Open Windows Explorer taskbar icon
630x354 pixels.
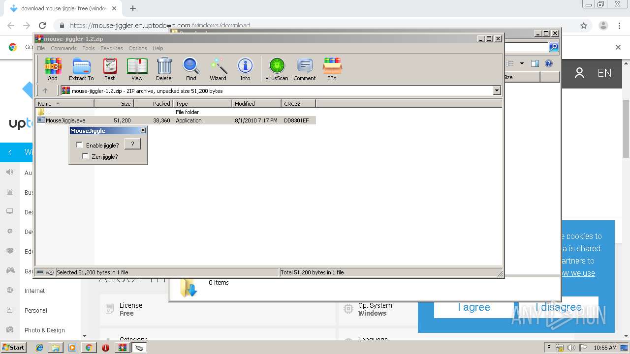pyautogui.click(x=56, y=348)
